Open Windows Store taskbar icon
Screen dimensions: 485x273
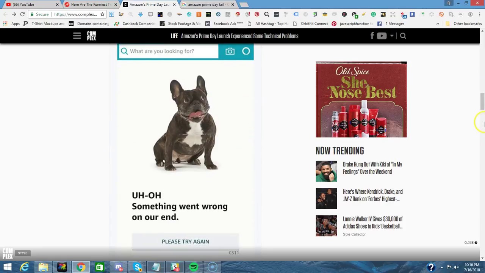99,267
